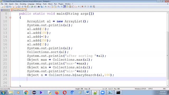Open Google Chrome from the taskbar
The width and height of the screenshot is (169, 95).
(26, 93)
